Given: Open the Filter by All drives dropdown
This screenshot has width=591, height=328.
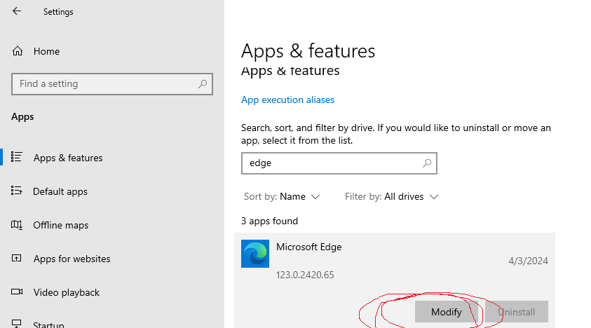Looking at the screenshot, I should [x=392, y=196].
